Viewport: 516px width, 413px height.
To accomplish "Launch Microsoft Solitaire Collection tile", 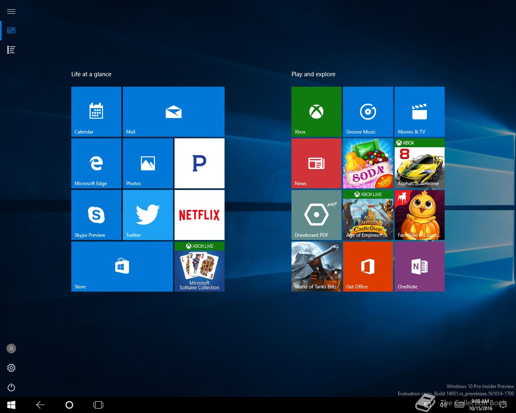I will (200, 267).
